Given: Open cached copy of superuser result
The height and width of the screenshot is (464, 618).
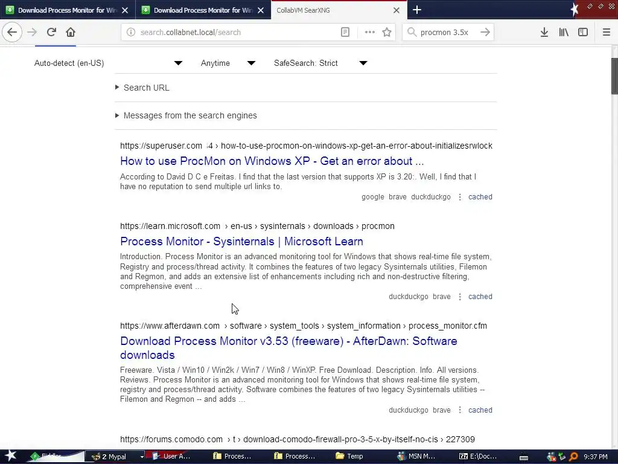Looking at the screenshot, I should coord(480,197).
